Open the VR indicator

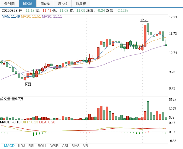85,146
